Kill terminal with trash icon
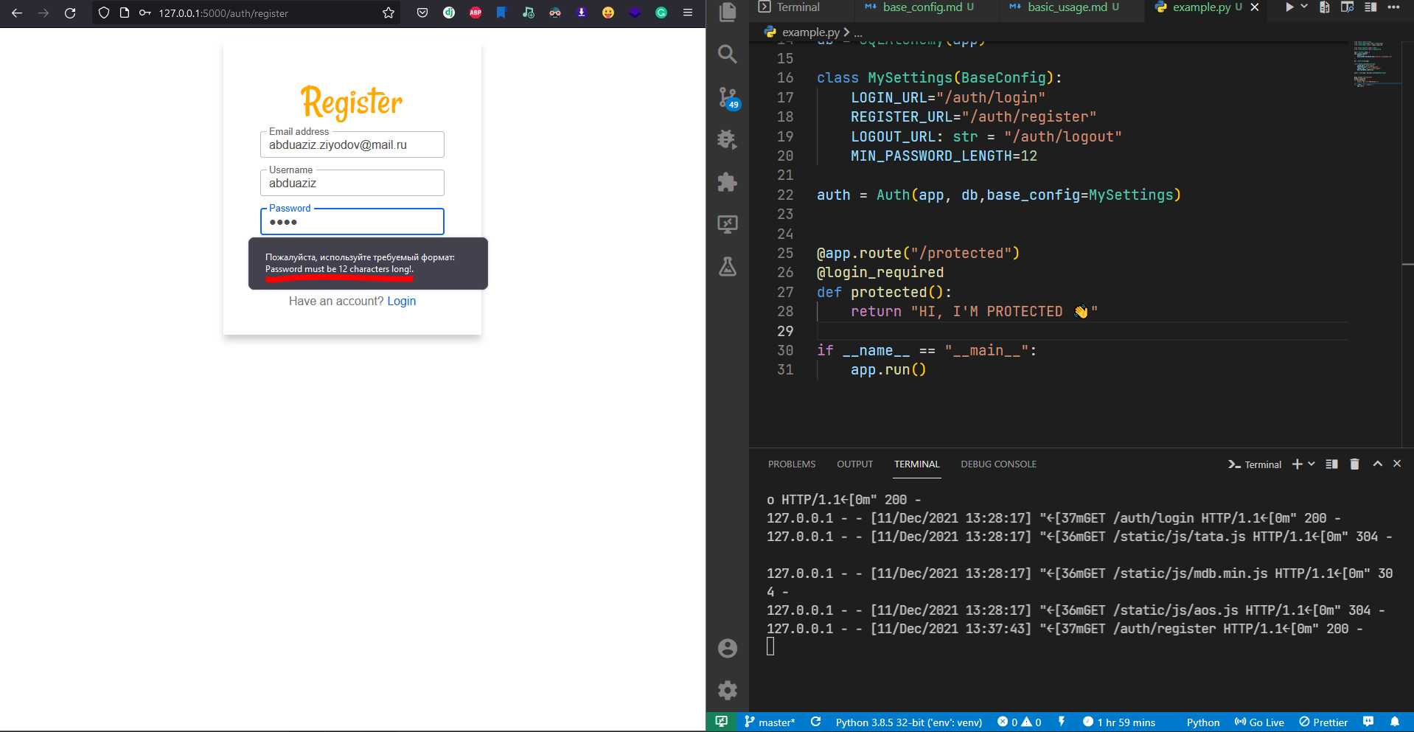Screen dimensions: 1414x732 (x=1354, y=464)
